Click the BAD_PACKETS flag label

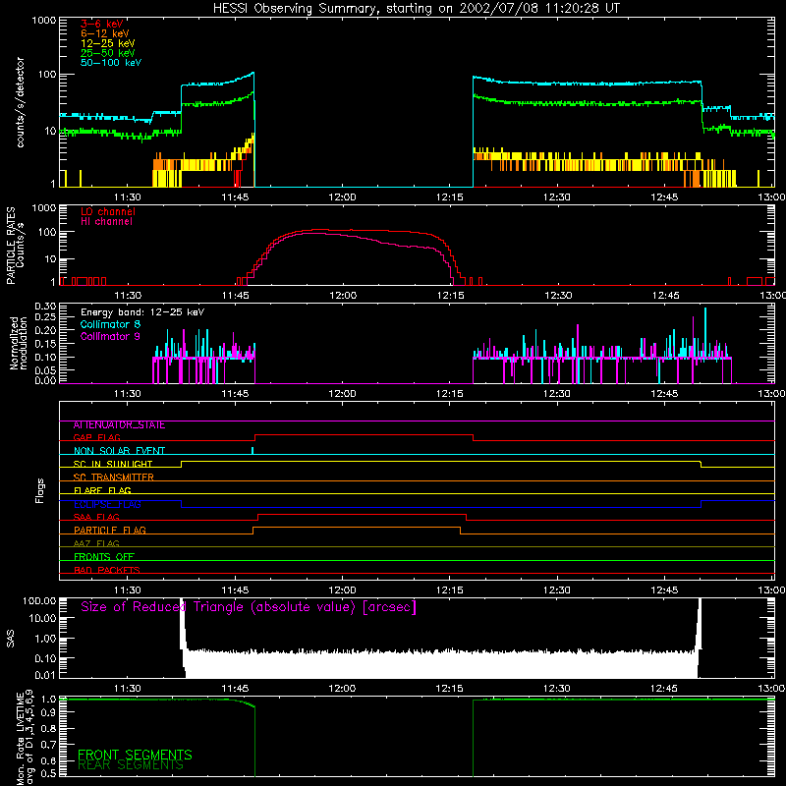tap(107, 570)
